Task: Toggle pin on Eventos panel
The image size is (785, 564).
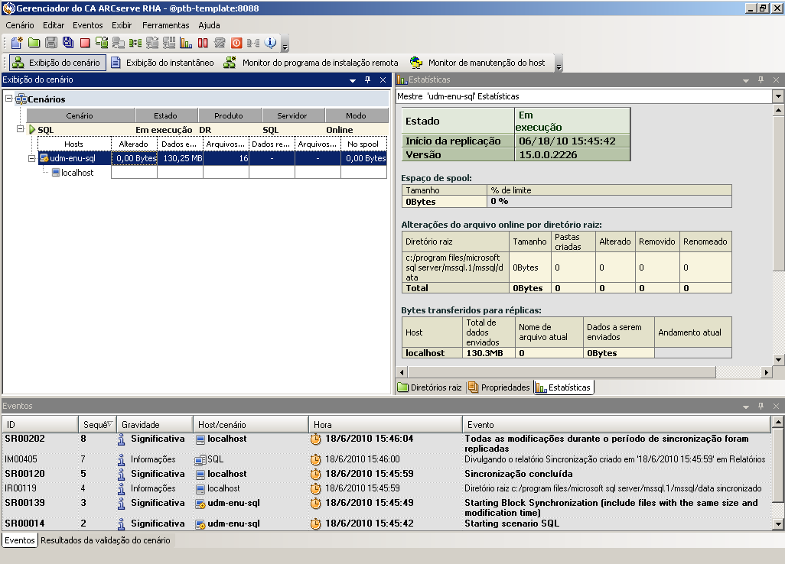Action: click(761, 406)
